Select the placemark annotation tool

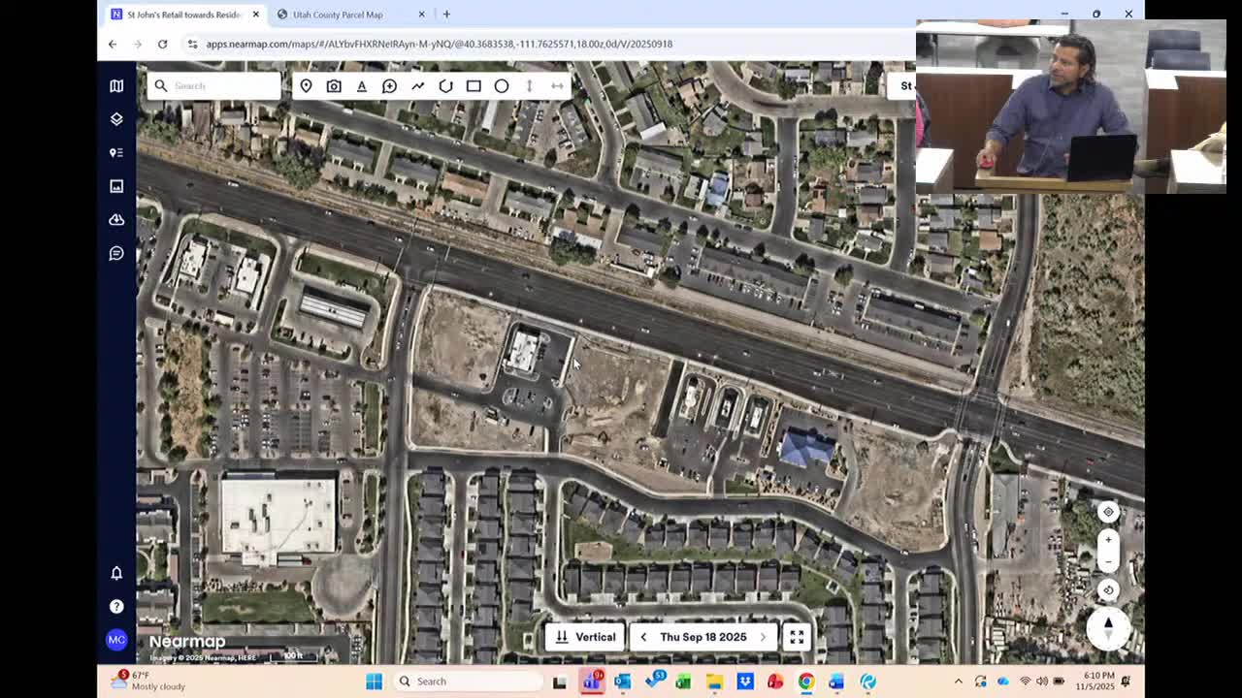point(306,85)
